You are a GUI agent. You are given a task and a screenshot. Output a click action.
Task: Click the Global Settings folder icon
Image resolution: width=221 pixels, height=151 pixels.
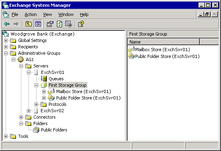pos(13,41)
